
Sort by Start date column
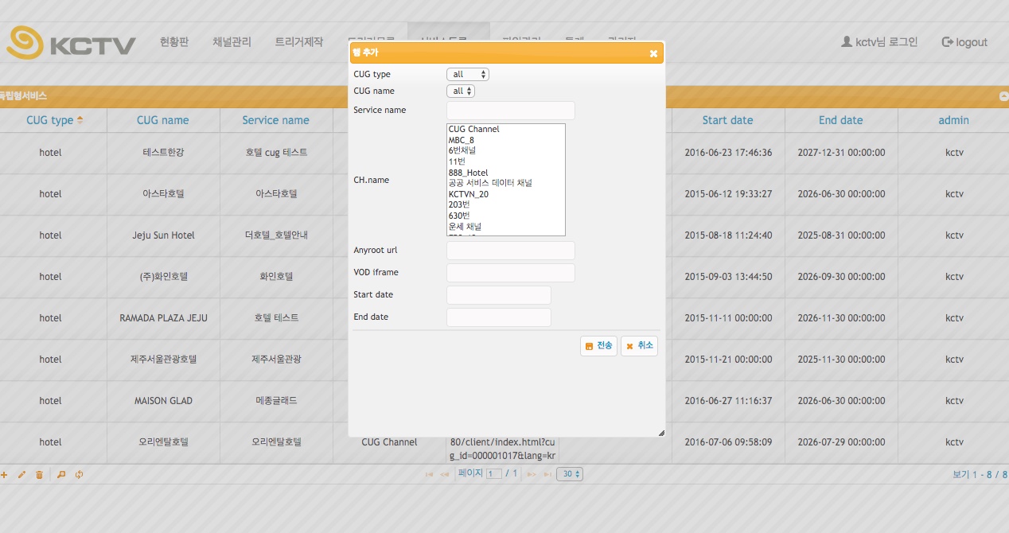(x=727, y=120)
